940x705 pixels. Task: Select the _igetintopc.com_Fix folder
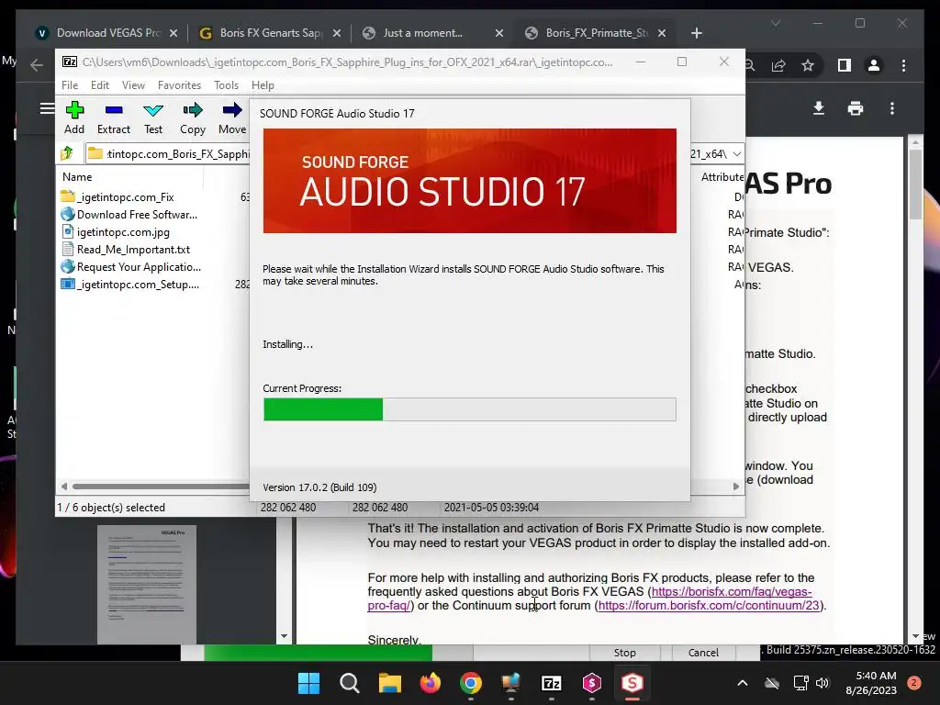tap(126, 196)
